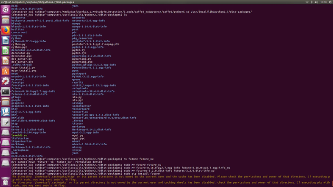This screenshot has width=333, height=187.
Task: Click 'backports.weakref-1.0.post1.dist-info' in the listing
Action: pos(40,20)
